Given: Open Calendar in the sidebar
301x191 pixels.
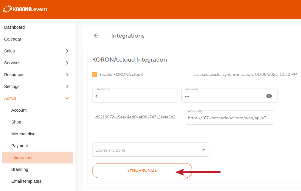Looking at the screenshot, I should (13, 39).
